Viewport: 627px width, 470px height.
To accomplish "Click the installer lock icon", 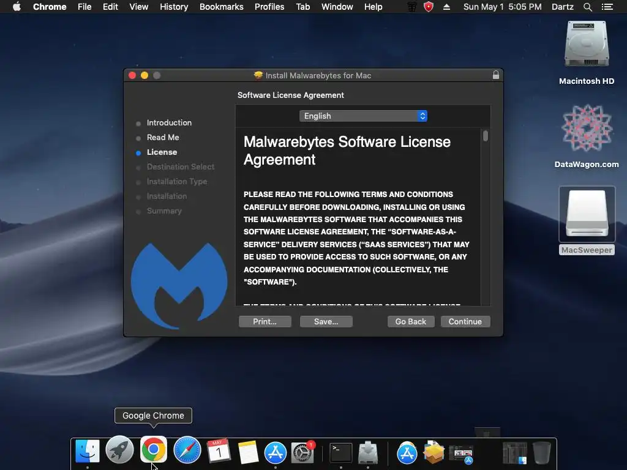I will [x=495, y=75].
